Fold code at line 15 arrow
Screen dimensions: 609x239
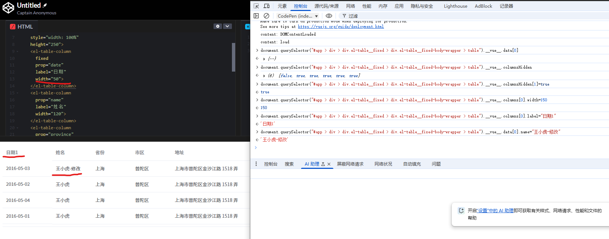pyautogui.click(x=17, y=93)
